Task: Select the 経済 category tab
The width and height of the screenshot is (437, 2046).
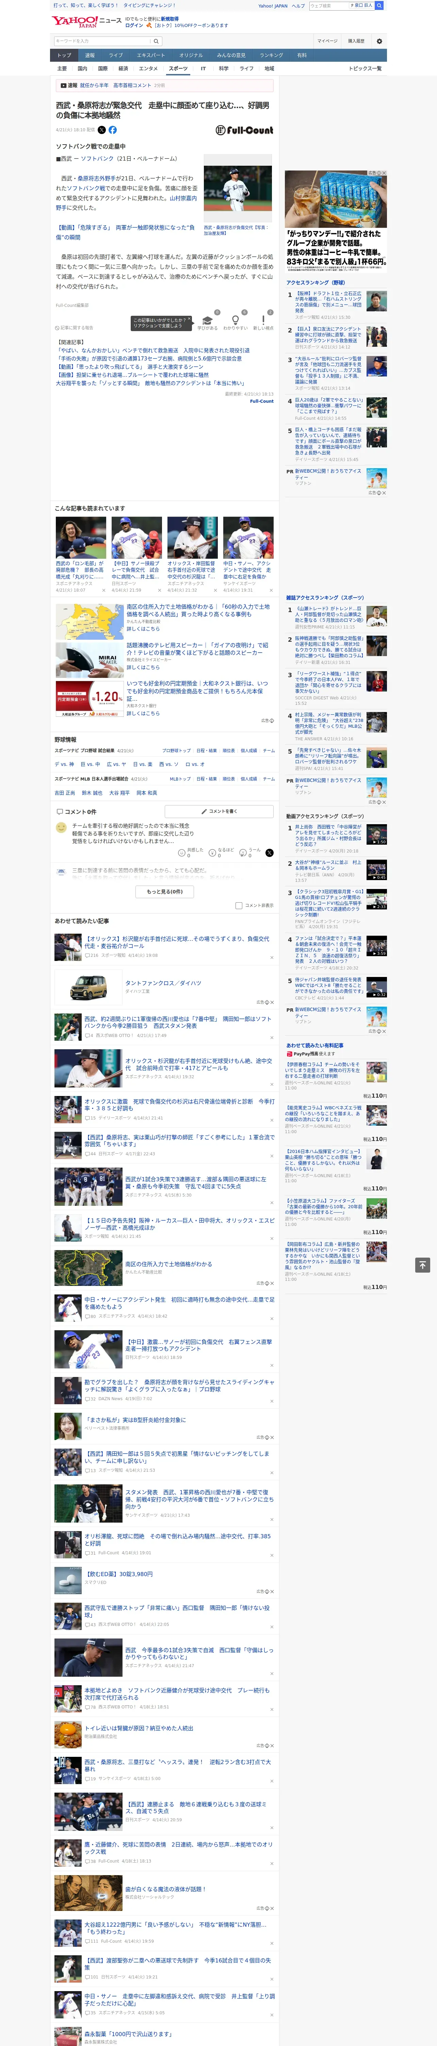Action: coord(123,69)
